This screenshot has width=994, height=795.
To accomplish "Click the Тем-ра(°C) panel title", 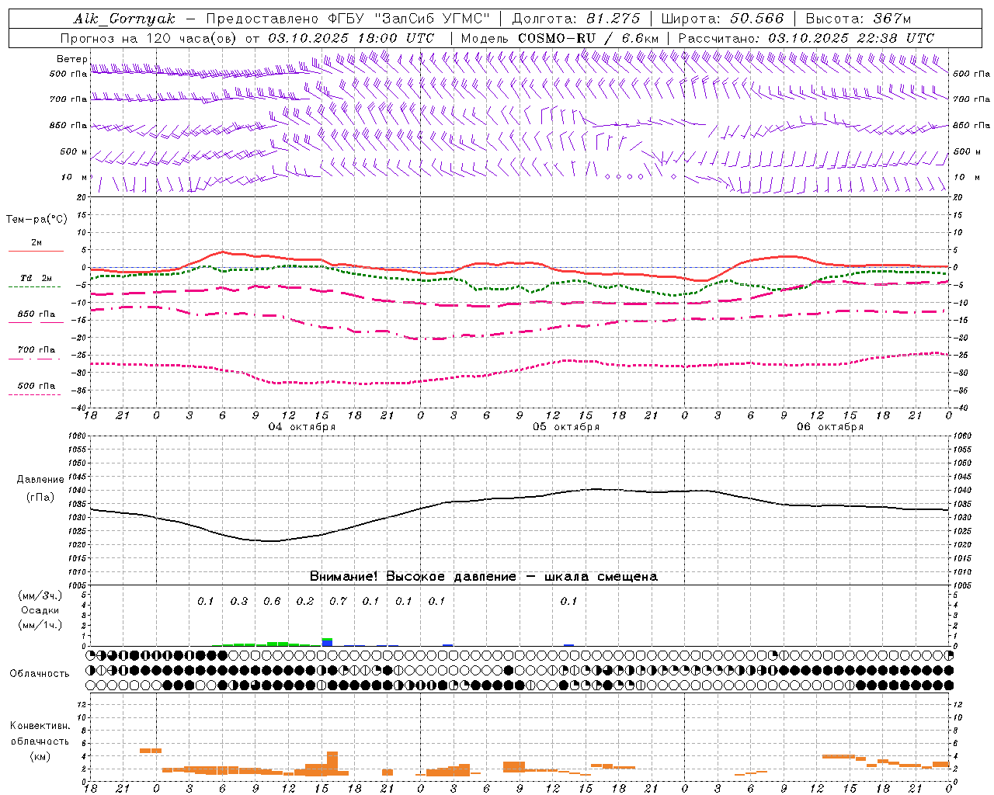I will point(36,220).
